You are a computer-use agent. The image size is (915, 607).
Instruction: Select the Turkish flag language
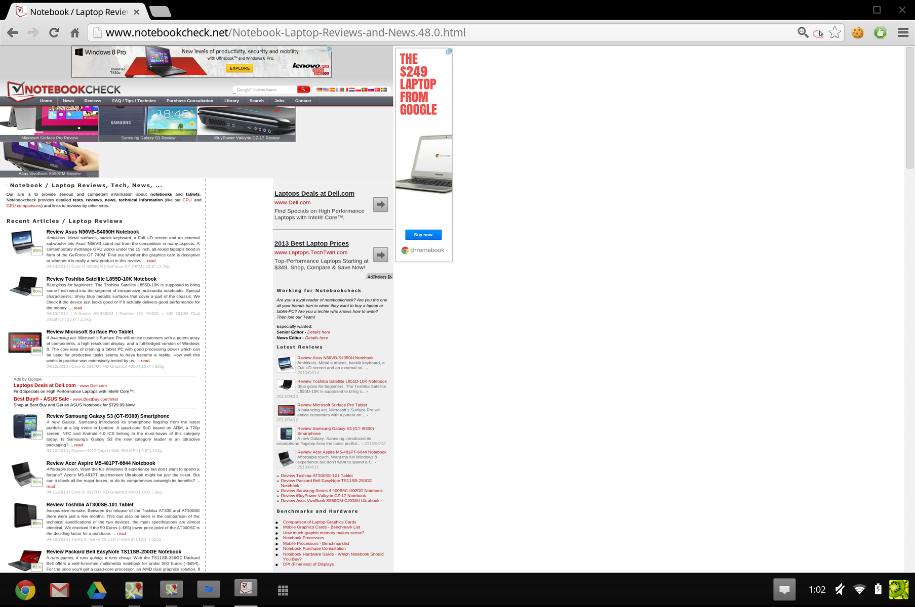(x=377, y=90)
